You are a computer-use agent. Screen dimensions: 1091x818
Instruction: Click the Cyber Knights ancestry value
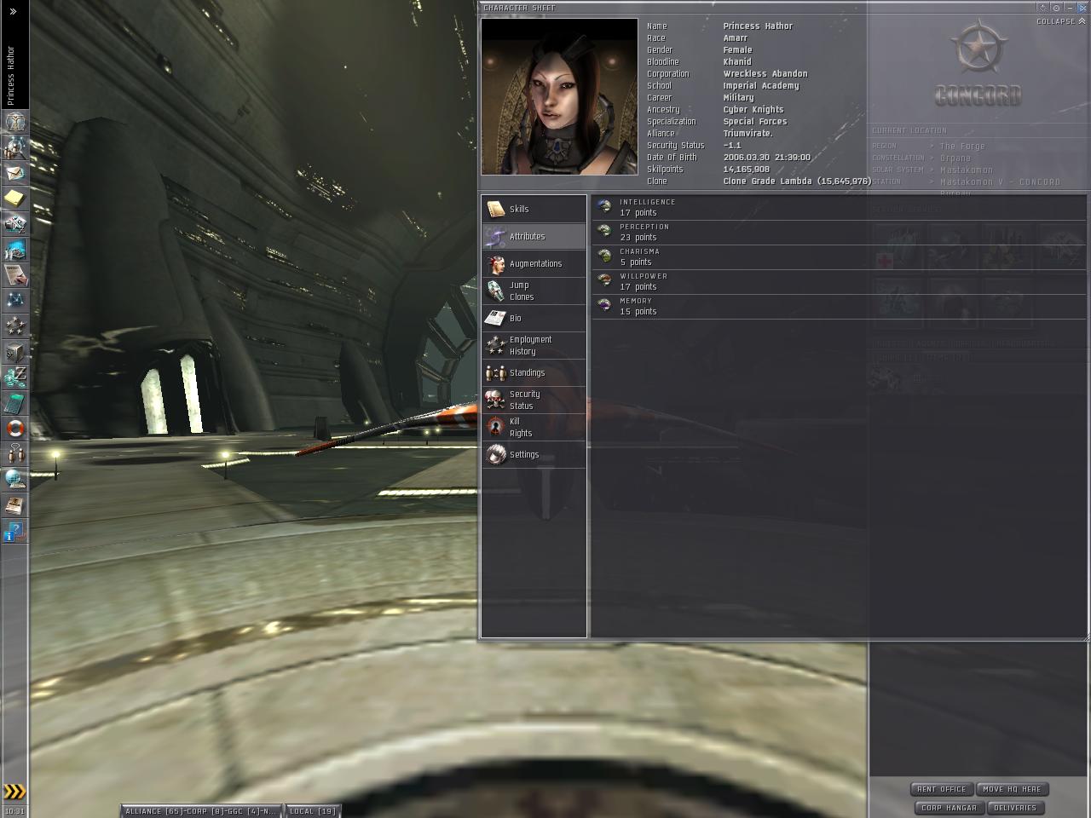click(x=753, y=109)
